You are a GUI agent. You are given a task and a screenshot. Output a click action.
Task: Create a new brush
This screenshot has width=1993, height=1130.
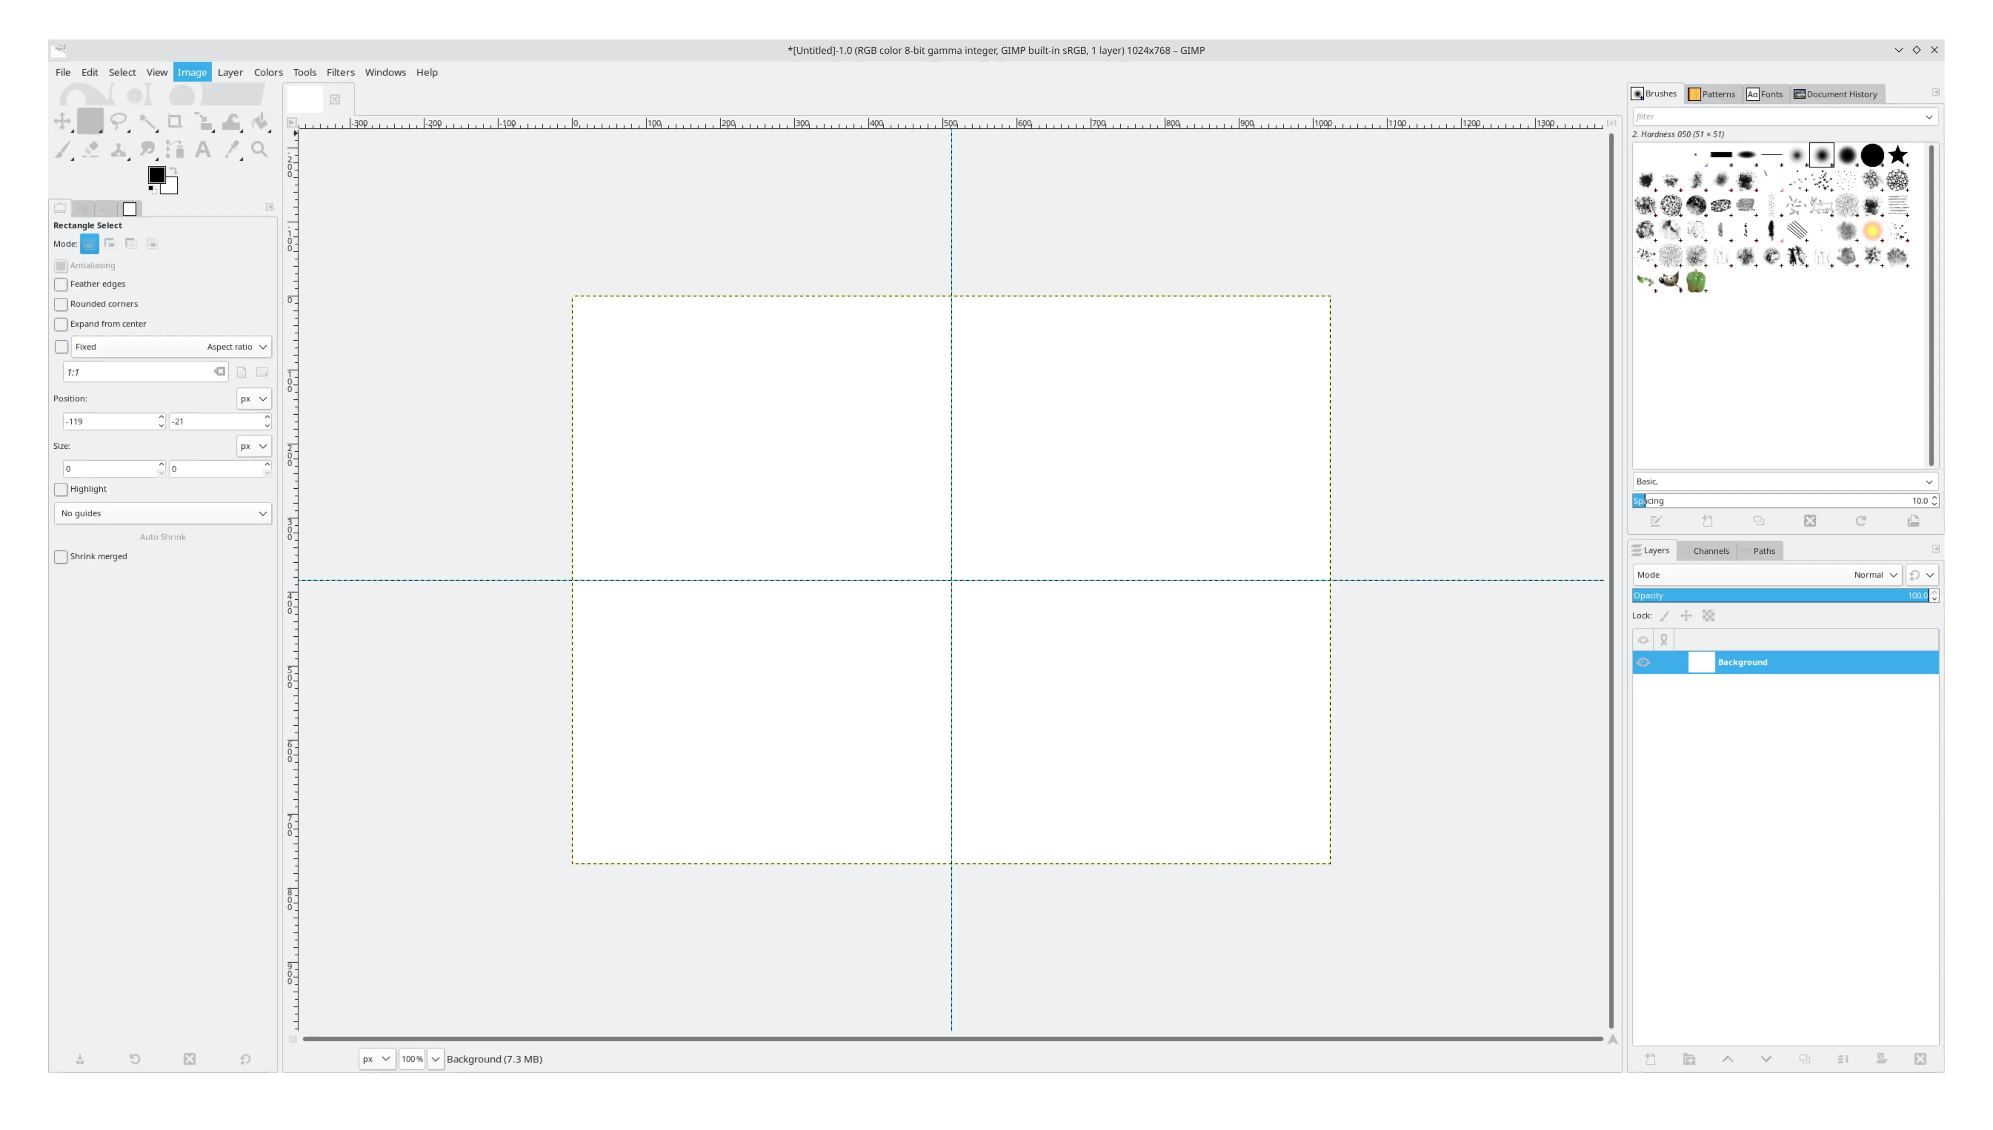(1707, 521)
